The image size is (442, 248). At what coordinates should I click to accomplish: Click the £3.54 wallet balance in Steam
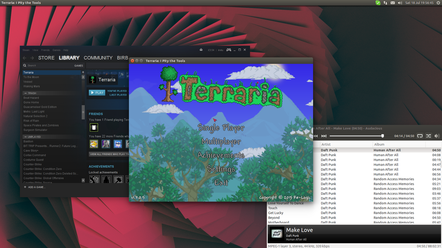(211, 50)
